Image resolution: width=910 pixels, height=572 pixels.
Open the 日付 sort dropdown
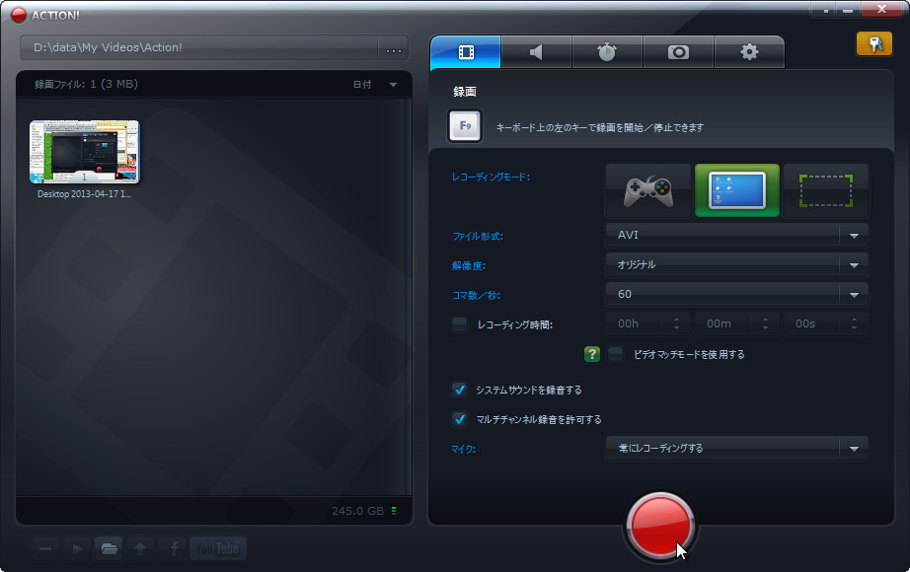[x=375, y=85]
